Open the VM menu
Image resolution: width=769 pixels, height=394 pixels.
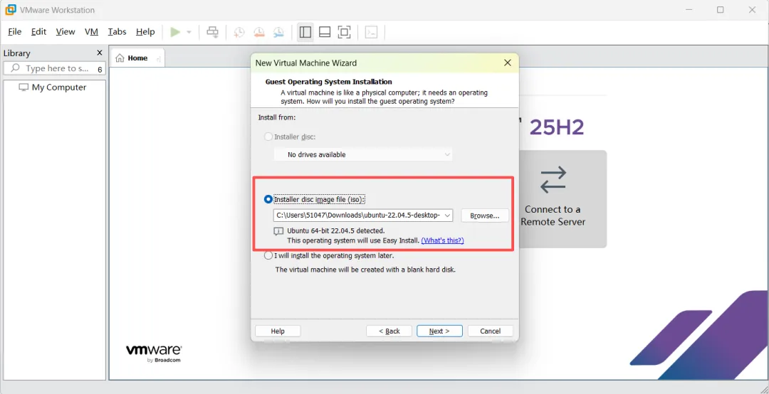91,32
